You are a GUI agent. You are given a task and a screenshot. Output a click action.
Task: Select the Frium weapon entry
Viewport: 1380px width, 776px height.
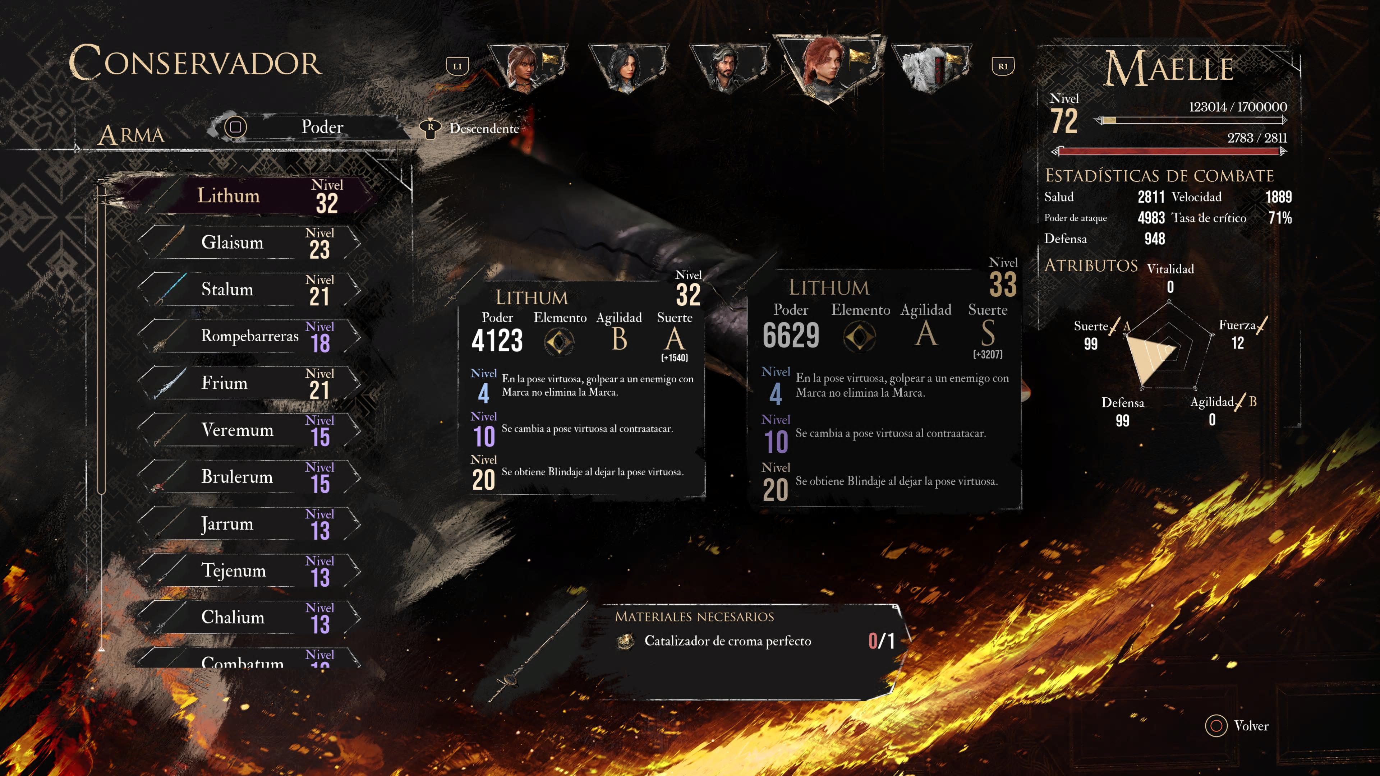249,383
